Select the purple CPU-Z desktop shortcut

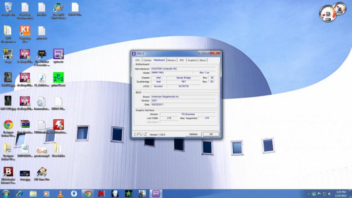click(x=58, y=55)
